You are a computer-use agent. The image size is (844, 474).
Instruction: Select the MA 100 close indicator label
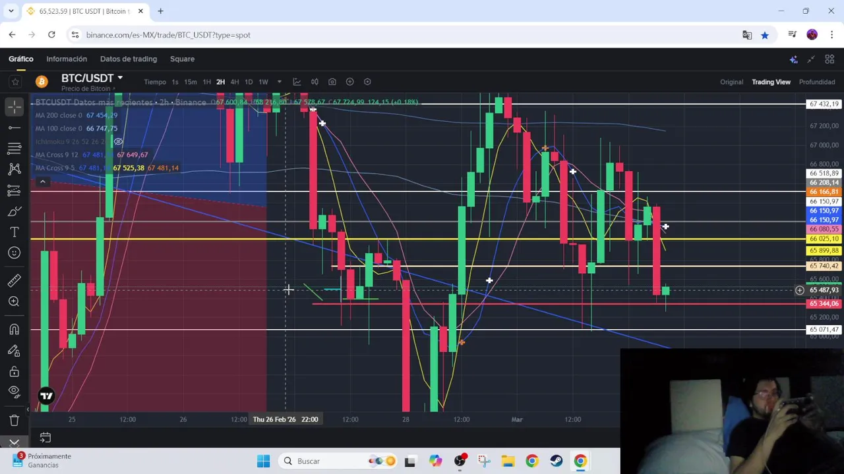click(x=59, y=128)
